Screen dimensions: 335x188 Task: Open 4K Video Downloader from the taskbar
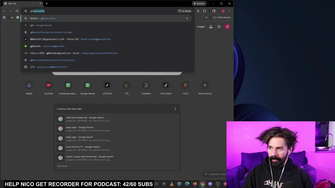pos(164,184)
